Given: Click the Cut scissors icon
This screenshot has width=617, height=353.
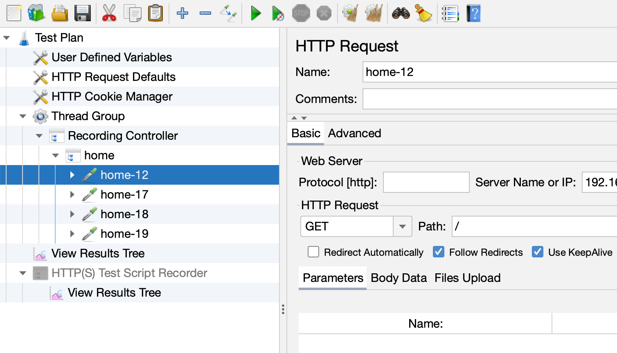Looking at the screenshot, I should 109,13.
